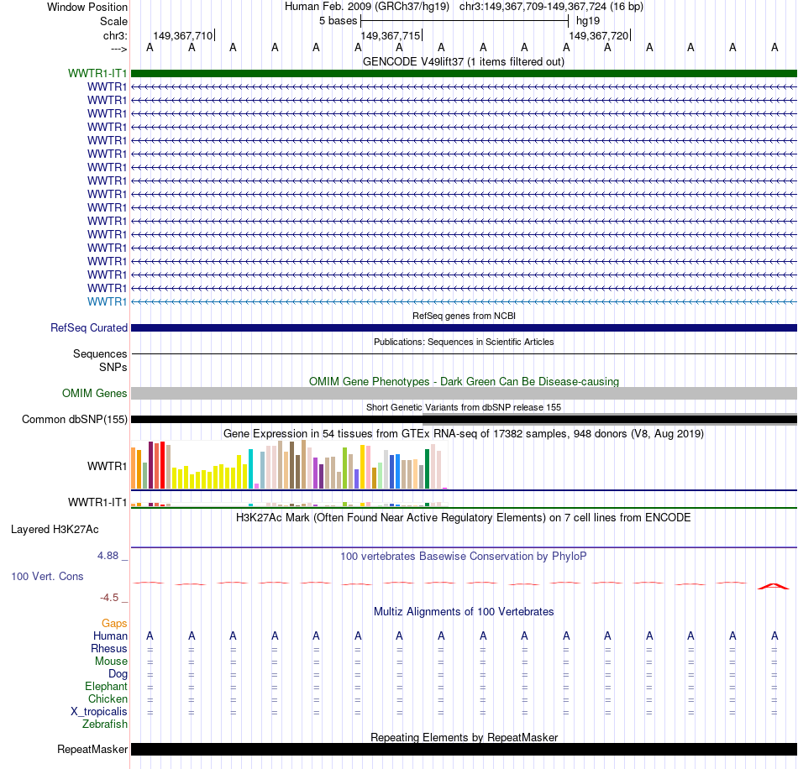Viewport: 798px width, 769px height.
Task: Click the -4.5 lower conservation scale value
Action: (109, 597)
